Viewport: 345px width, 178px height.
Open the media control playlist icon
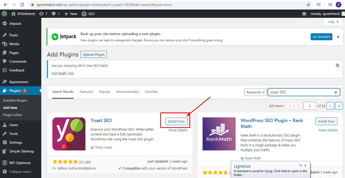[x=330, y=5]
